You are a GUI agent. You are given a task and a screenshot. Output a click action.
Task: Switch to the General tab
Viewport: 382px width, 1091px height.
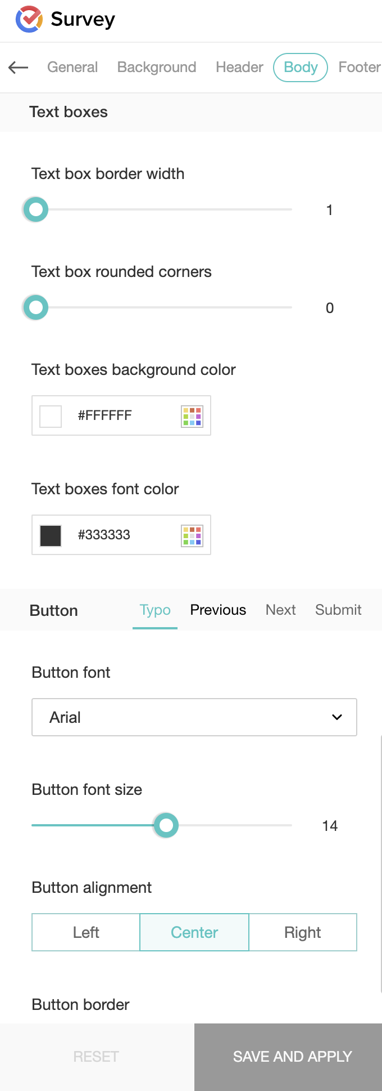click(72, 68)
